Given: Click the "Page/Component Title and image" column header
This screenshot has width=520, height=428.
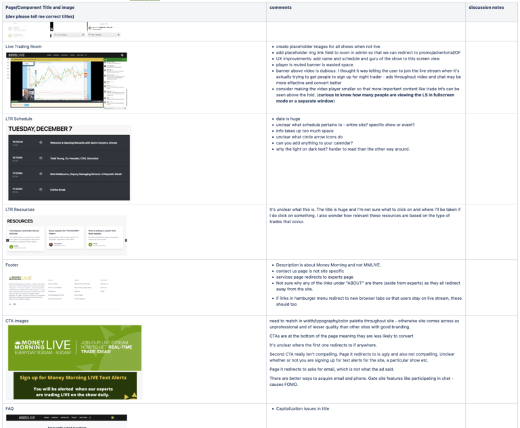Looking at the screenshot, I should click(40, 7).
